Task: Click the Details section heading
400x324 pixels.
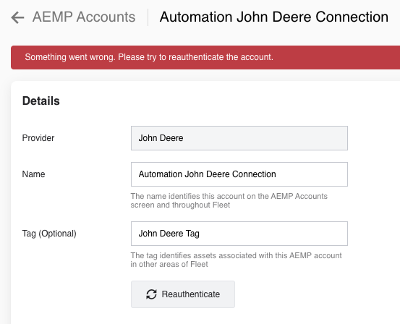Action: click(41, 101)
